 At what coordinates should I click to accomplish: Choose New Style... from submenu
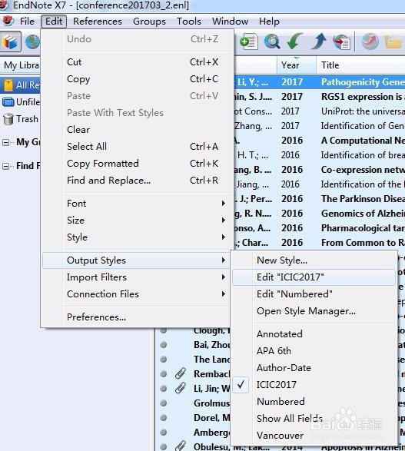pos(314,260)
